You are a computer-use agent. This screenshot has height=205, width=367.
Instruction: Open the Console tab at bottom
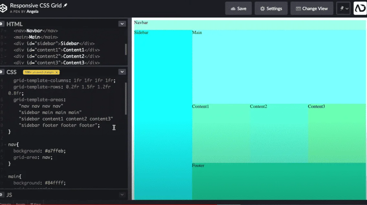(x=5, y=204)
